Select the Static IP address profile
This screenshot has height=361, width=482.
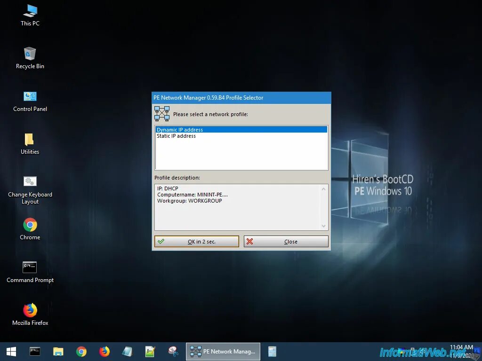tap(241, 136)
